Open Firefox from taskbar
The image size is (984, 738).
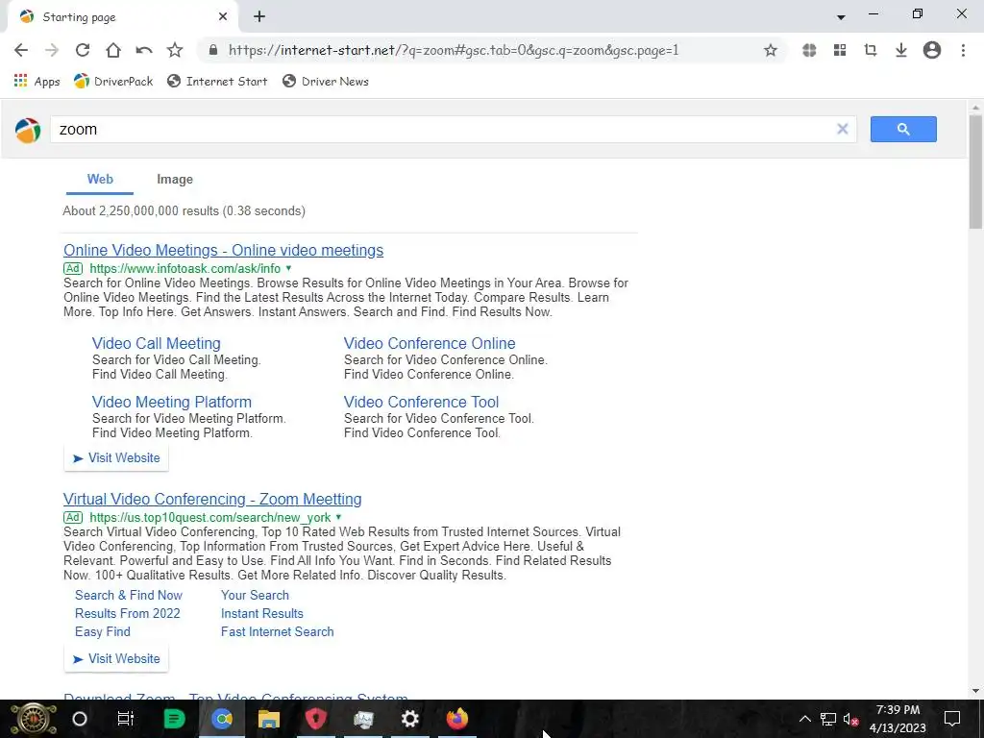pyautogui.click(x=456, y=719)
